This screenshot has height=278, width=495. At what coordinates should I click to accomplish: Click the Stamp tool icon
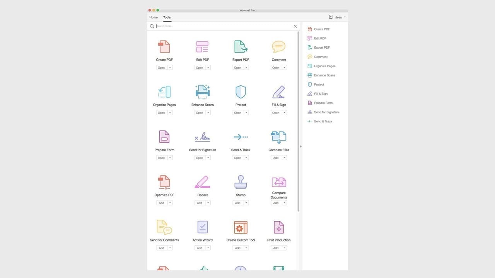click(x=241, y=181)
